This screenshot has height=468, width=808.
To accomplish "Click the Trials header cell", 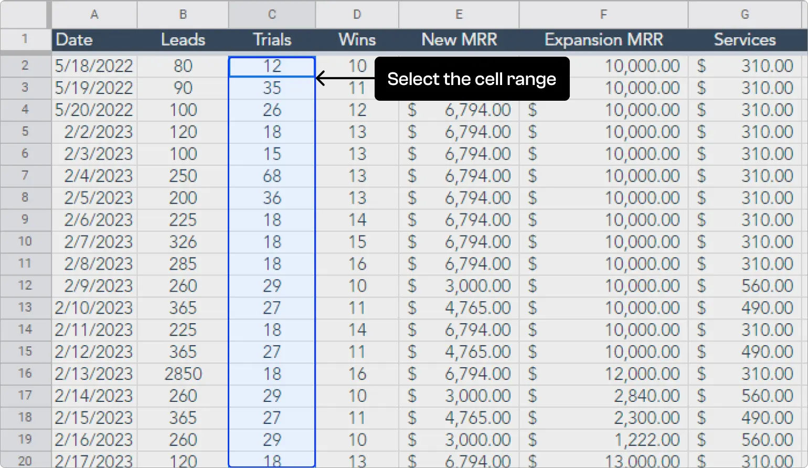I will coord(271,39).
